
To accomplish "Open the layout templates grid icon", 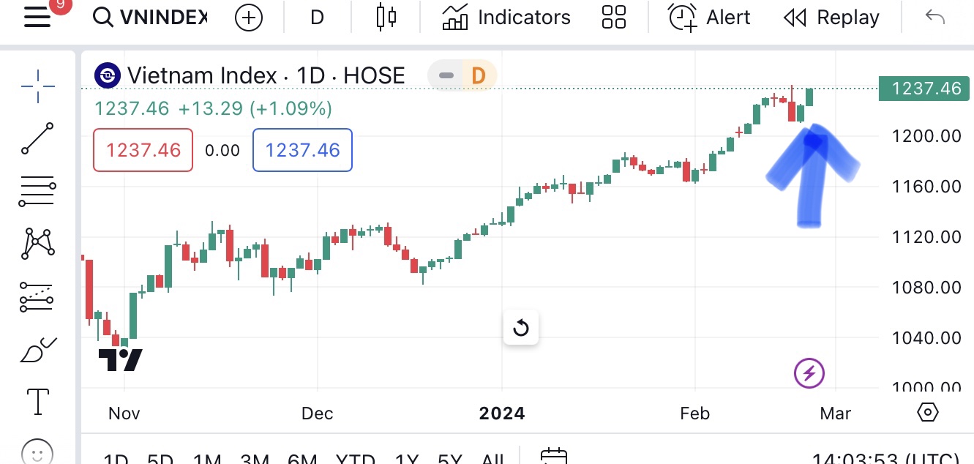I will [613, 18].
